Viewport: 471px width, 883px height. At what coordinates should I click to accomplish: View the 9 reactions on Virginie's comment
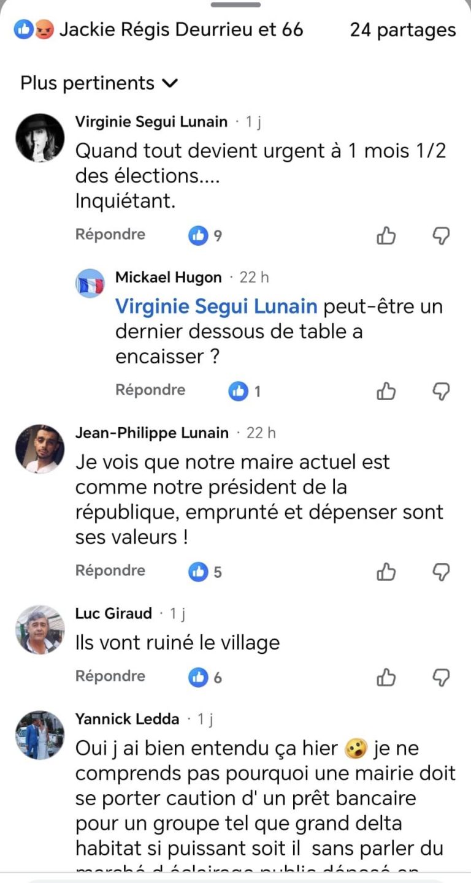coord(205,235)
